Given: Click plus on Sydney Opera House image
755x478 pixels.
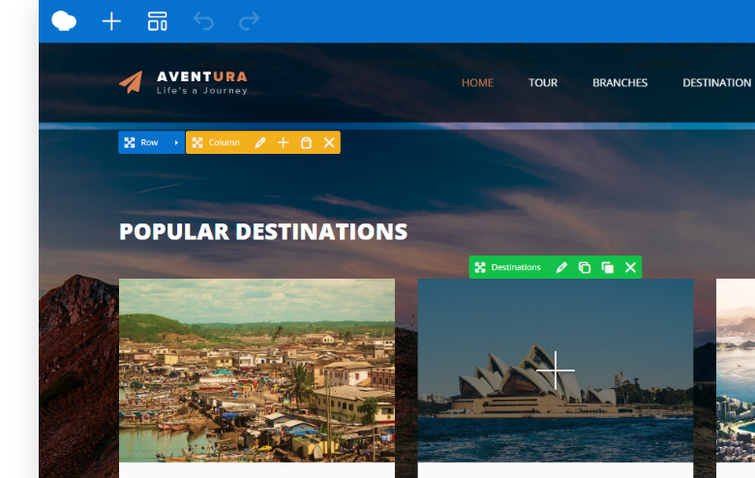Looking at the screenshot, I should 556,371.
